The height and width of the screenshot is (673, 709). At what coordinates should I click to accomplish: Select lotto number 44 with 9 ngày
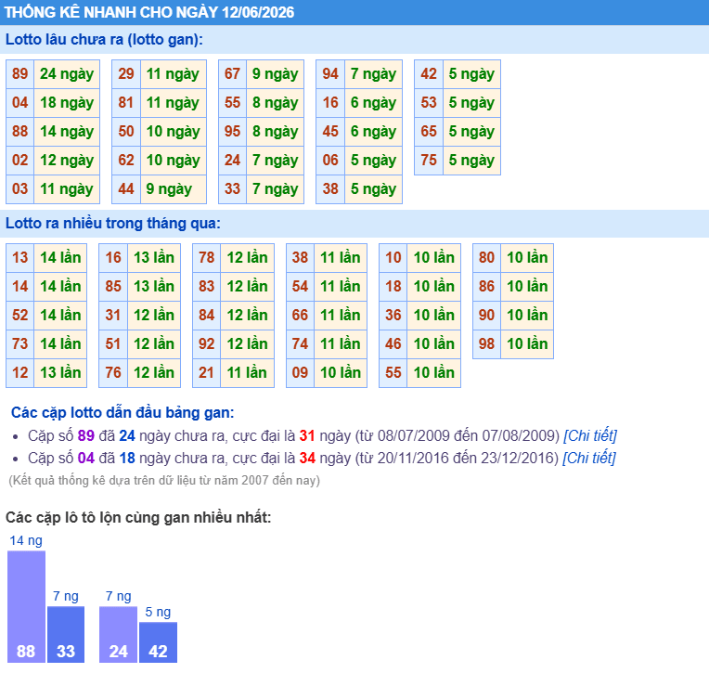coord(126,189)
